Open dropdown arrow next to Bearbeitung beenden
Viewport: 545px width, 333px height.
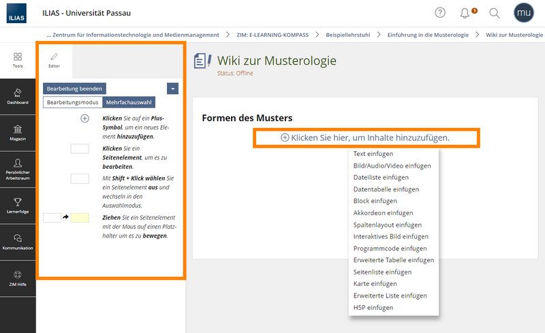click(x=173, y=89)
